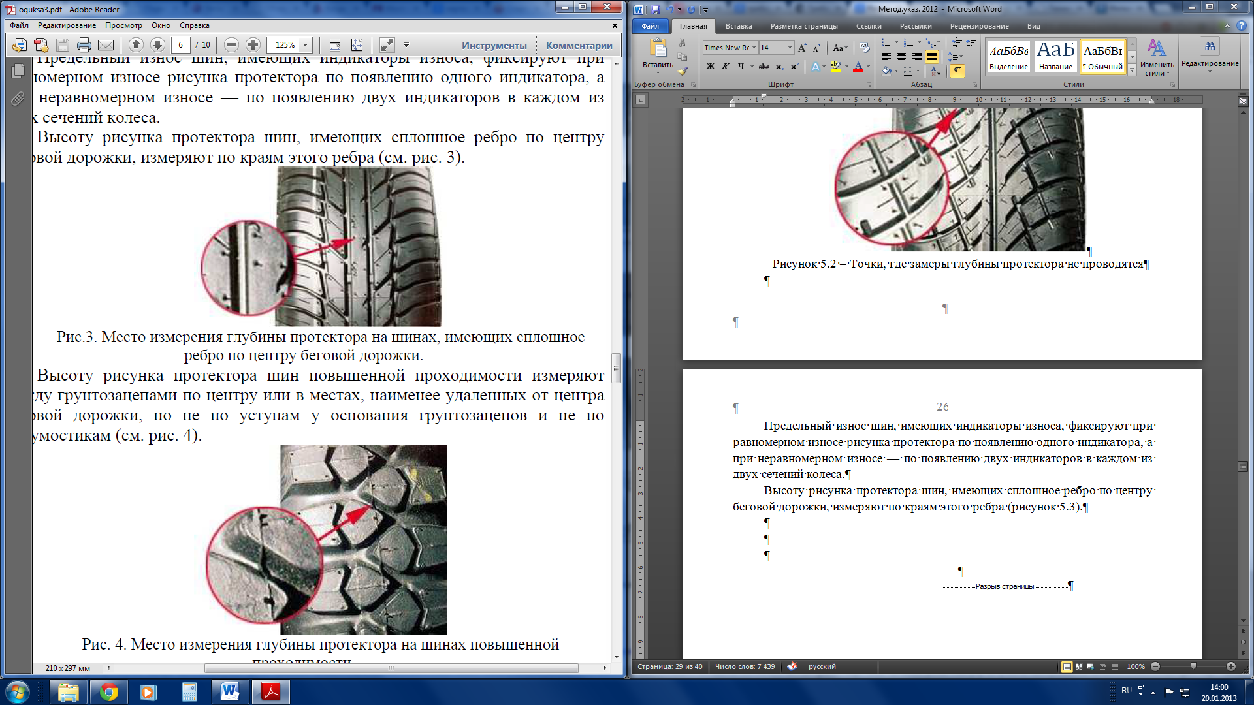Go to previous page in Adobe Reader

(x=136, y=44)
